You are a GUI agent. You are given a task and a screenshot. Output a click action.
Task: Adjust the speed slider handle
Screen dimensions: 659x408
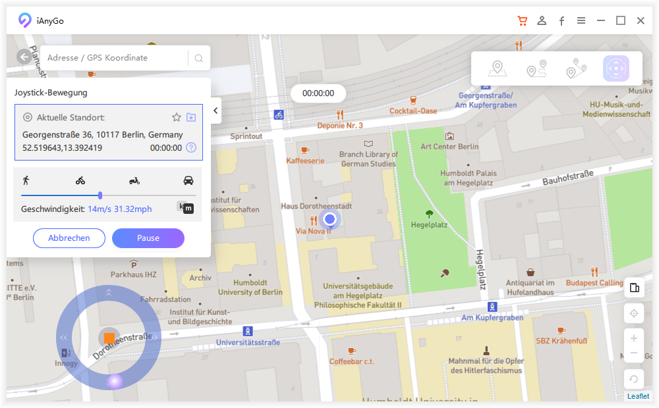click(100, 195)
